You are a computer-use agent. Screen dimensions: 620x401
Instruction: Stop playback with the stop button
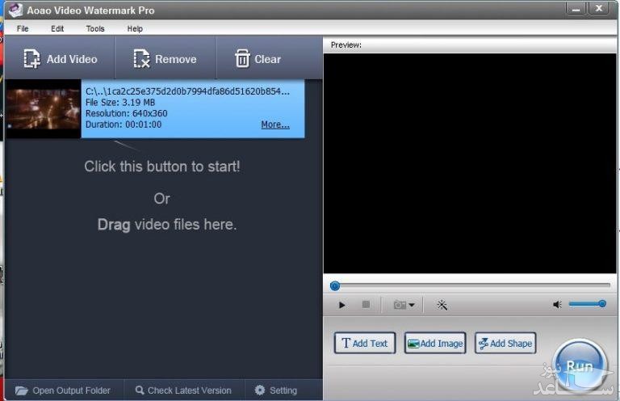point(366,305)
